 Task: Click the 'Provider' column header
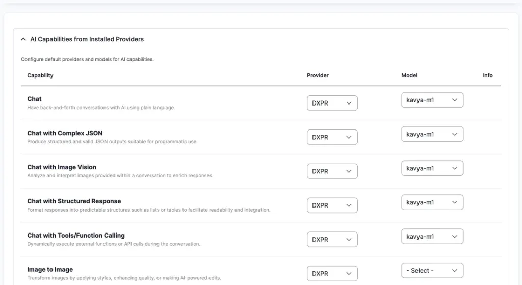click(x=318, y=75)
